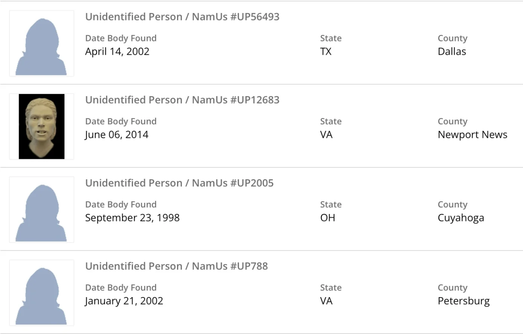Screen dimensions: 523x334
Task: View the NamUs #UP2005 case title
Action: 179,183
